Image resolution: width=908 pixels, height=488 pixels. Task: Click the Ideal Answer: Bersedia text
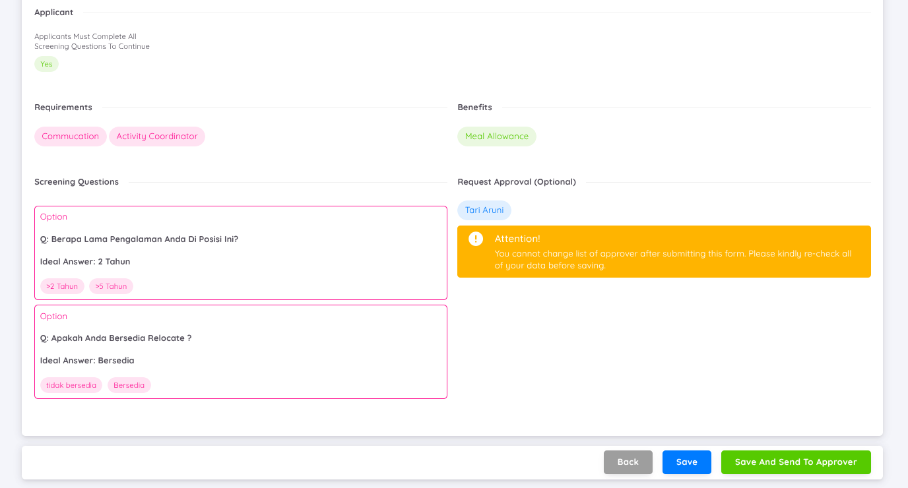[x=87, y=361]
